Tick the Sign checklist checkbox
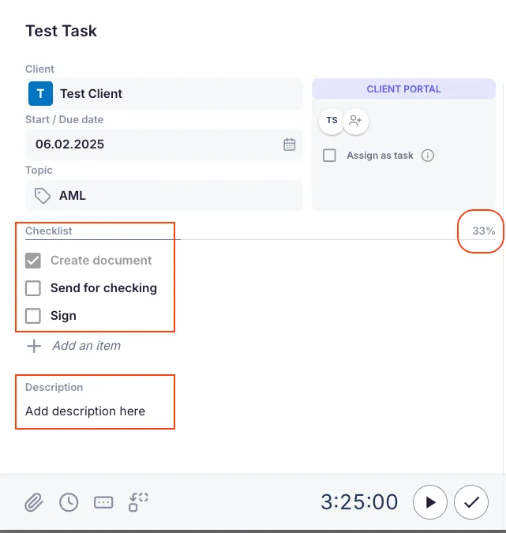 tap(33, 316)
